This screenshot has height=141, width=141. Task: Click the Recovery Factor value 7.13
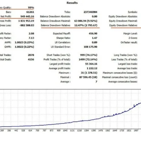click(31, 38)
